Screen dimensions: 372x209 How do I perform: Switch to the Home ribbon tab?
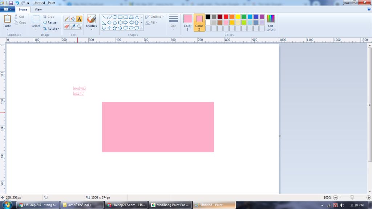[x=23, y=9]
